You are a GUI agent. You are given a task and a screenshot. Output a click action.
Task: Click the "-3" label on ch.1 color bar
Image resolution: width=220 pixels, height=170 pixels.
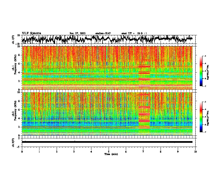tap(205, 56)
